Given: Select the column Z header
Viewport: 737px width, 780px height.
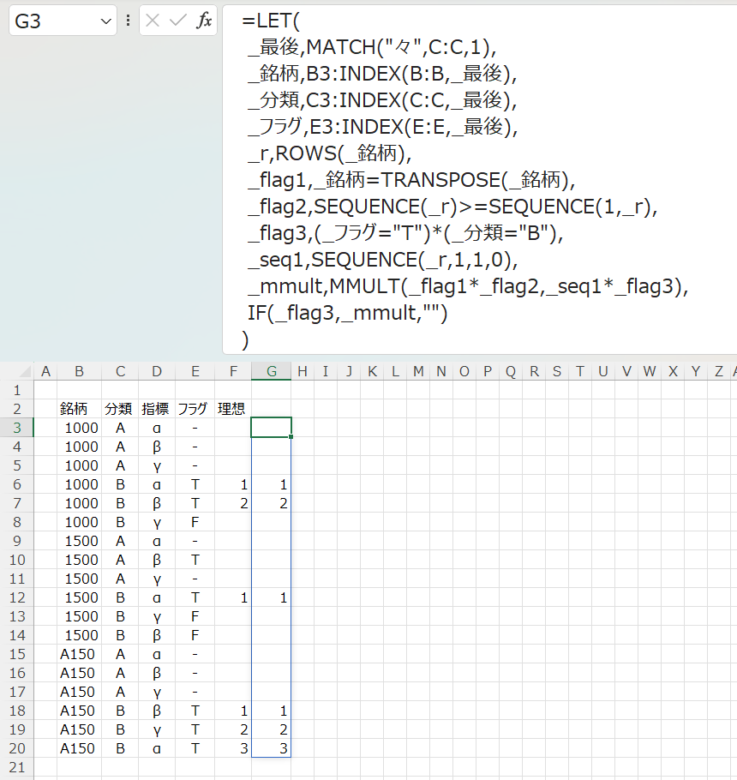Looking at the screenshot, I should [718, 371].
